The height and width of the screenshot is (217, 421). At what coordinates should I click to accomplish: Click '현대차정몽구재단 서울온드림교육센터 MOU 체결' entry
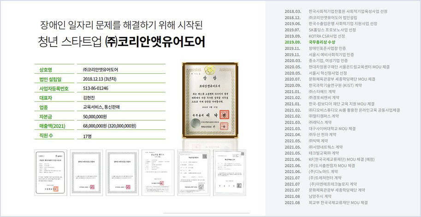pos(349,67)
